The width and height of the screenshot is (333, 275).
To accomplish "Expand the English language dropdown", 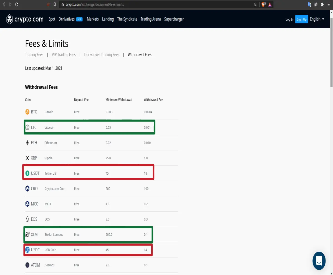I will click(317, 19).
